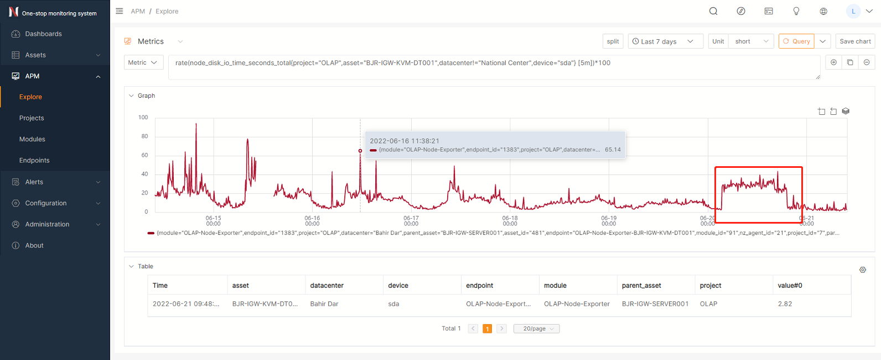Open the Last 7 days time range dropdown
Image resolution: width=881 pixels, height=360 pixels.
point(665,41)
